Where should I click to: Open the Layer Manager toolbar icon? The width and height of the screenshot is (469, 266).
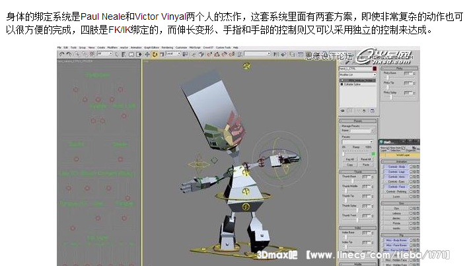coord(293,55)
